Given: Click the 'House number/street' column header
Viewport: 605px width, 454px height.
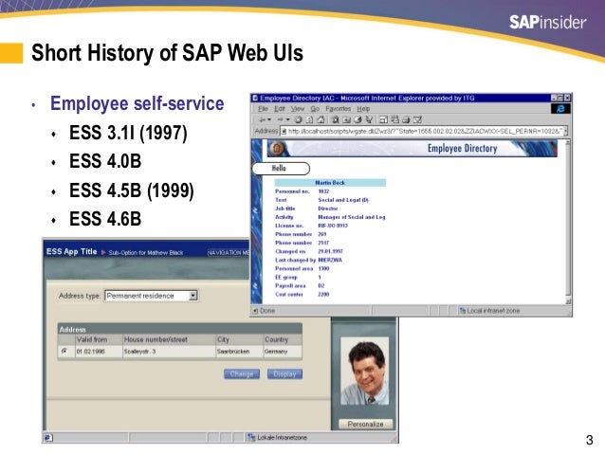Looking at the screenshot, I should point(156,339).
